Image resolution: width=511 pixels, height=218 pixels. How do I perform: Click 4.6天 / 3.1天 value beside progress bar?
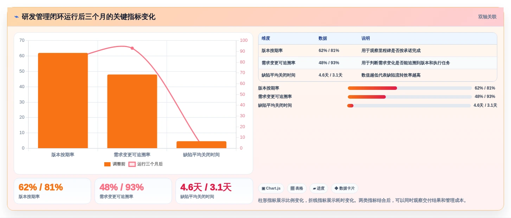pos(485,105)
